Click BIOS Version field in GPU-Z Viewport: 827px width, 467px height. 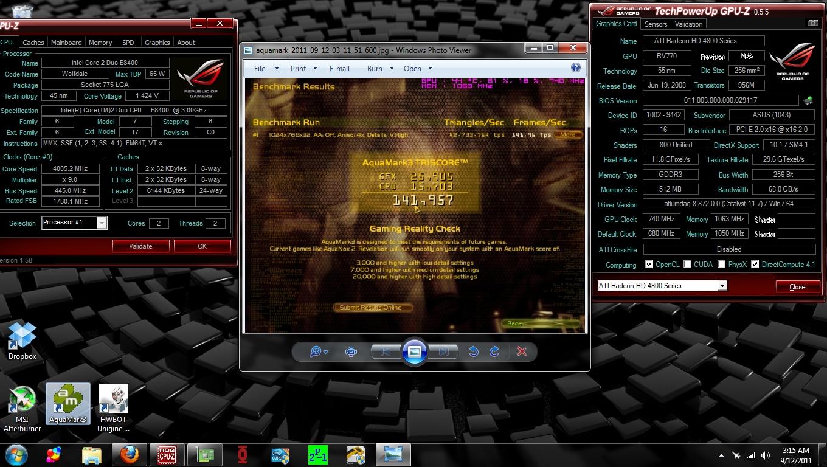coord(721,100)
